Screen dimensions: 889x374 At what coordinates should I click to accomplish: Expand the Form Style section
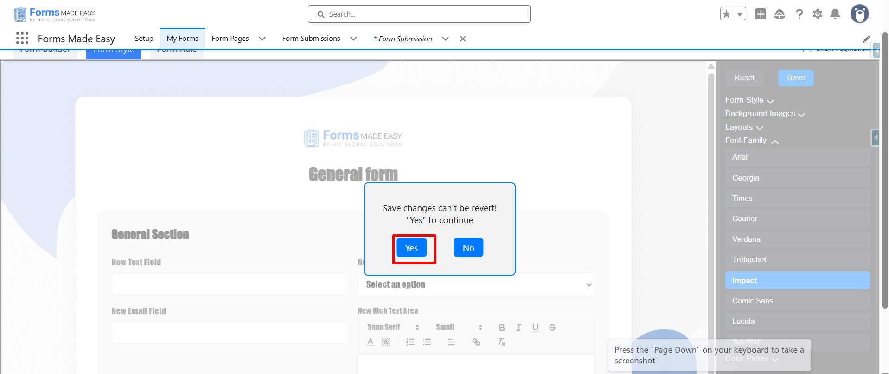tap(749, 100)
